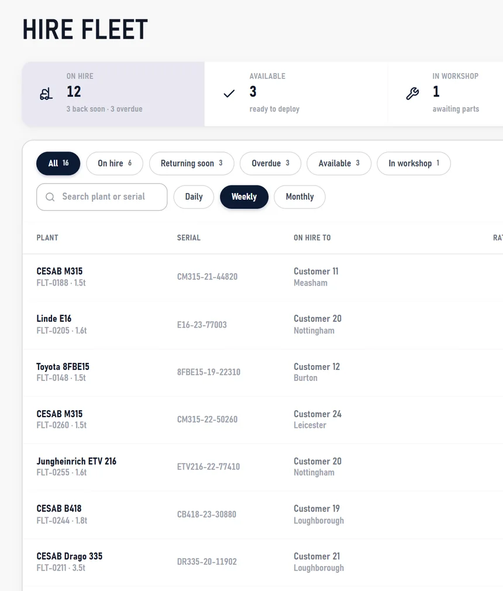This screenshot has width=503, height=591.
Task: Click the magnifier icon in search box
Action: (50, 197)
